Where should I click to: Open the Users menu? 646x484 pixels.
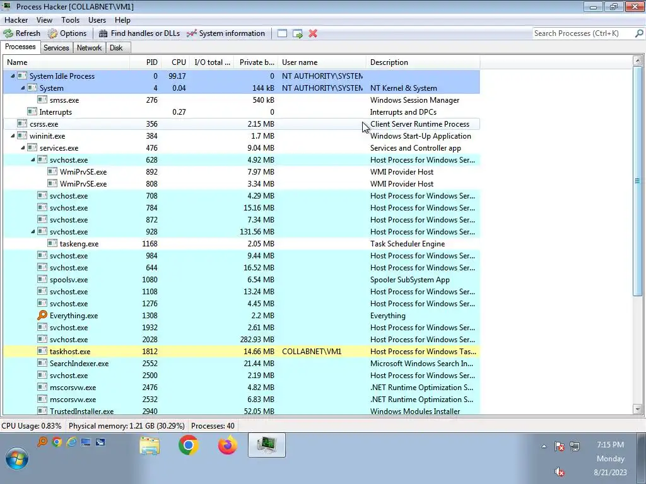97,20
